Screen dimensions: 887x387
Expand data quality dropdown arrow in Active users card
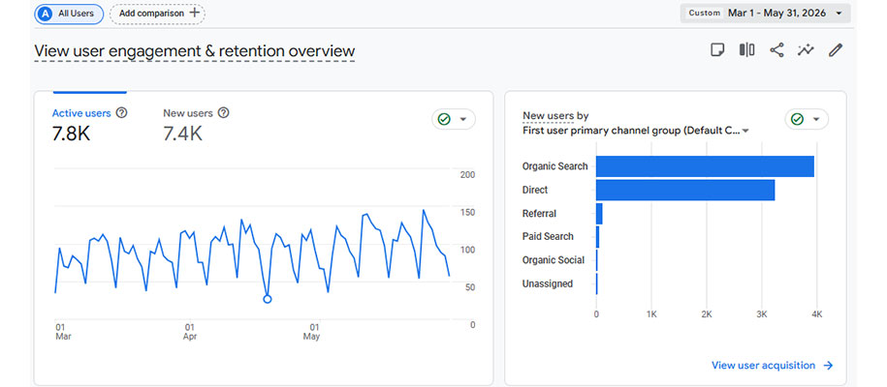coord(463,119)
